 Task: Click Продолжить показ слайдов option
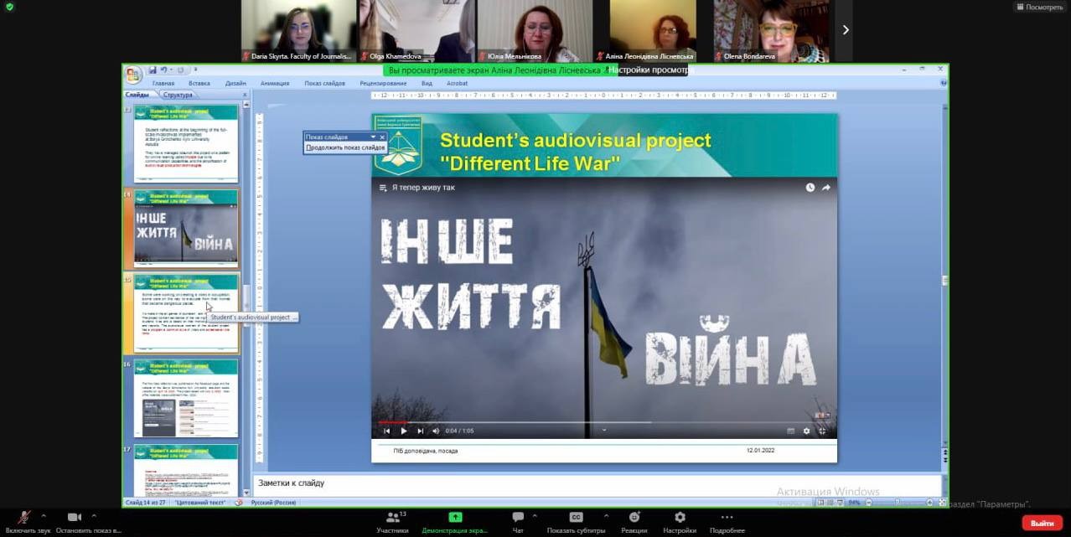[x=345, y=147]
